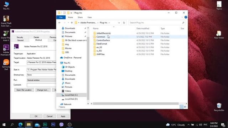The height and width of the screenshot is (128, 228).
Task: Open Samsung DeX desktop shortcut
Action: coord(6,65)
